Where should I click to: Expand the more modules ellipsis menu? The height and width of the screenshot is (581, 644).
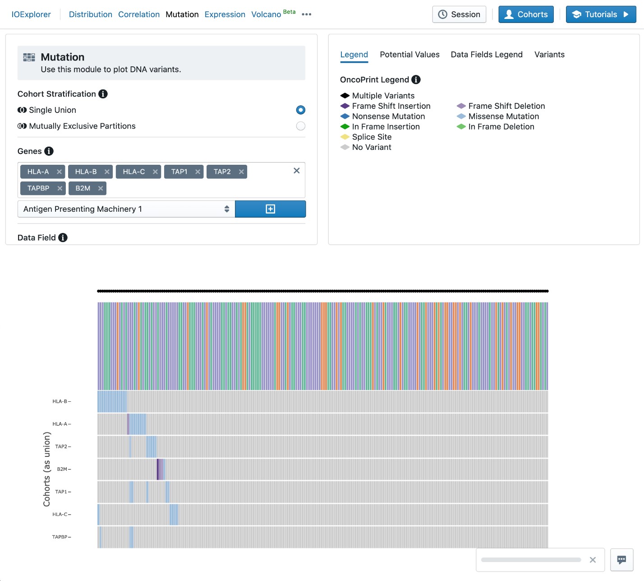[307, 14]
